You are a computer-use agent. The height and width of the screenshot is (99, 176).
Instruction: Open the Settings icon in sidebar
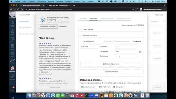12,76
